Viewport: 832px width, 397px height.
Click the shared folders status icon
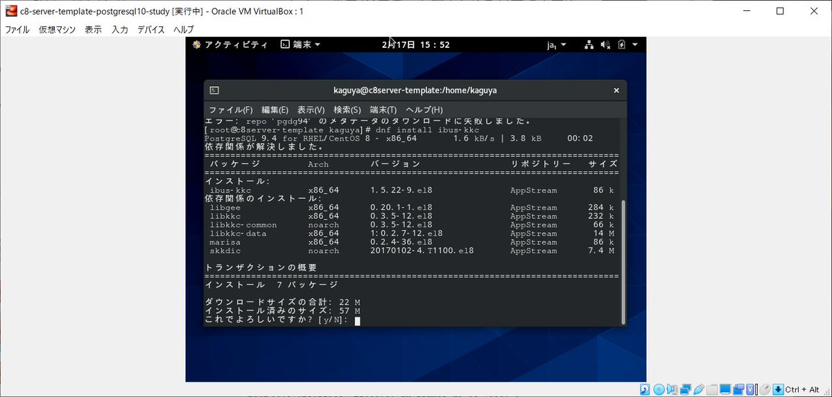(712, 389)
